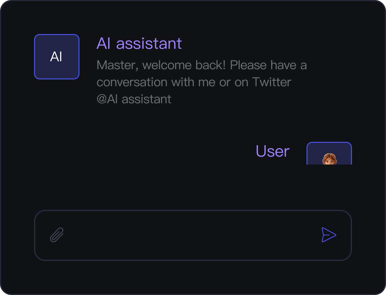The width and height of the screenshot is (386, 295).
Task: Click the "or on" text before Twitter
Action: coord(234,82)
